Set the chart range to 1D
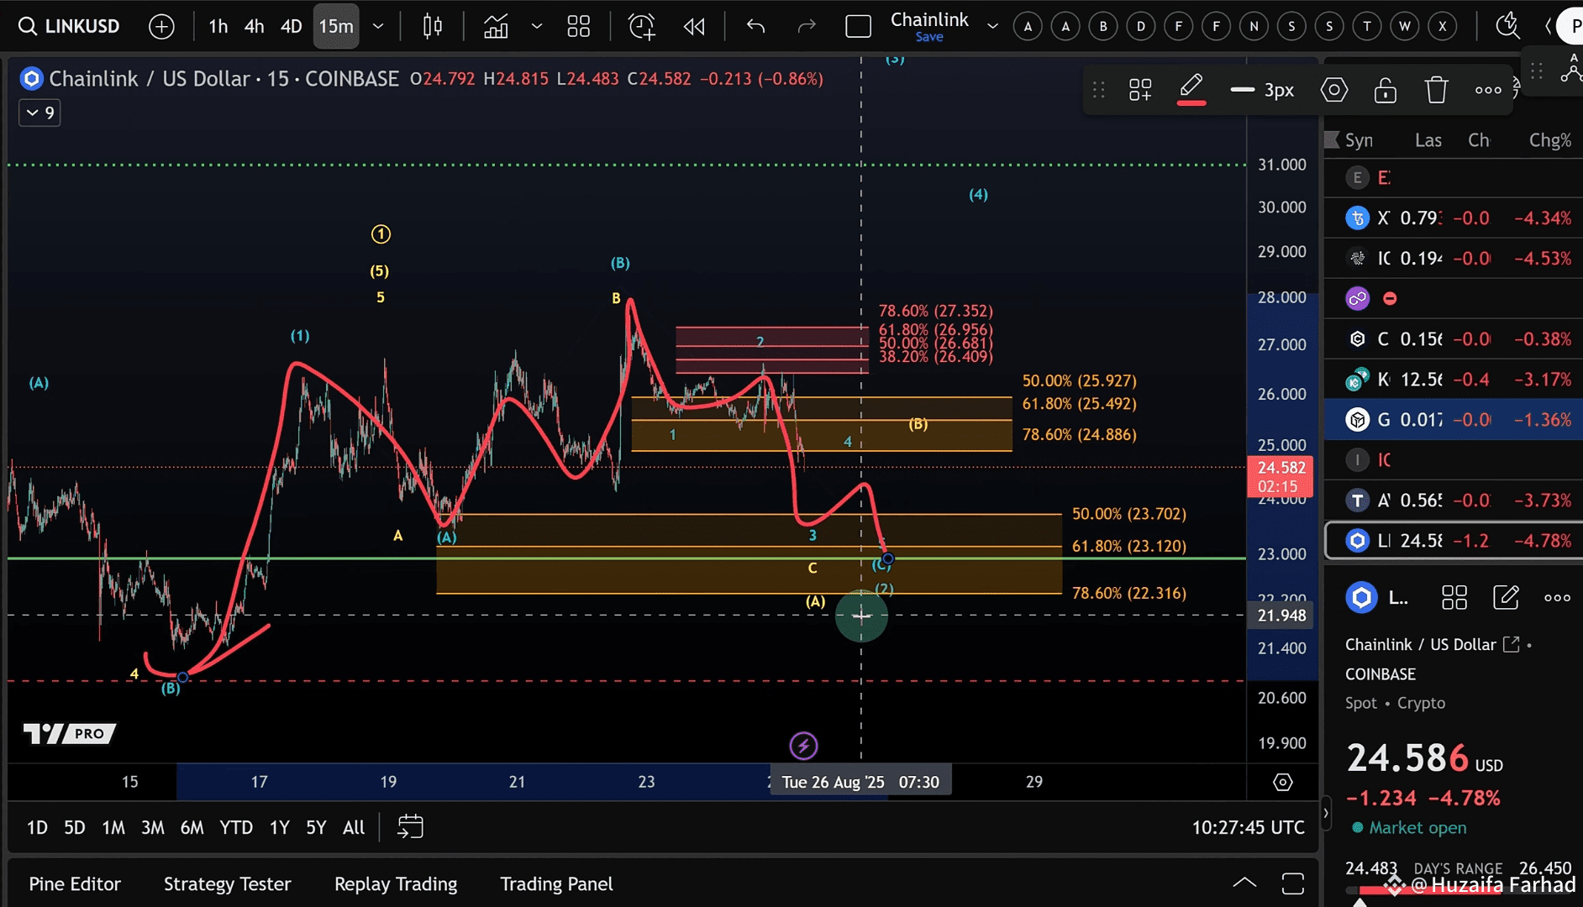This screenshot has height=907, width=1583. pos(37,828)
